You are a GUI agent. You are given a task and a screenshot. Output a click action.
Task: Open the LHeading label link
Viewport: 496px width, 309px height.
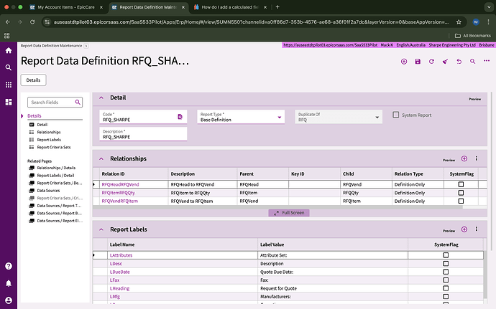[119, 288]
